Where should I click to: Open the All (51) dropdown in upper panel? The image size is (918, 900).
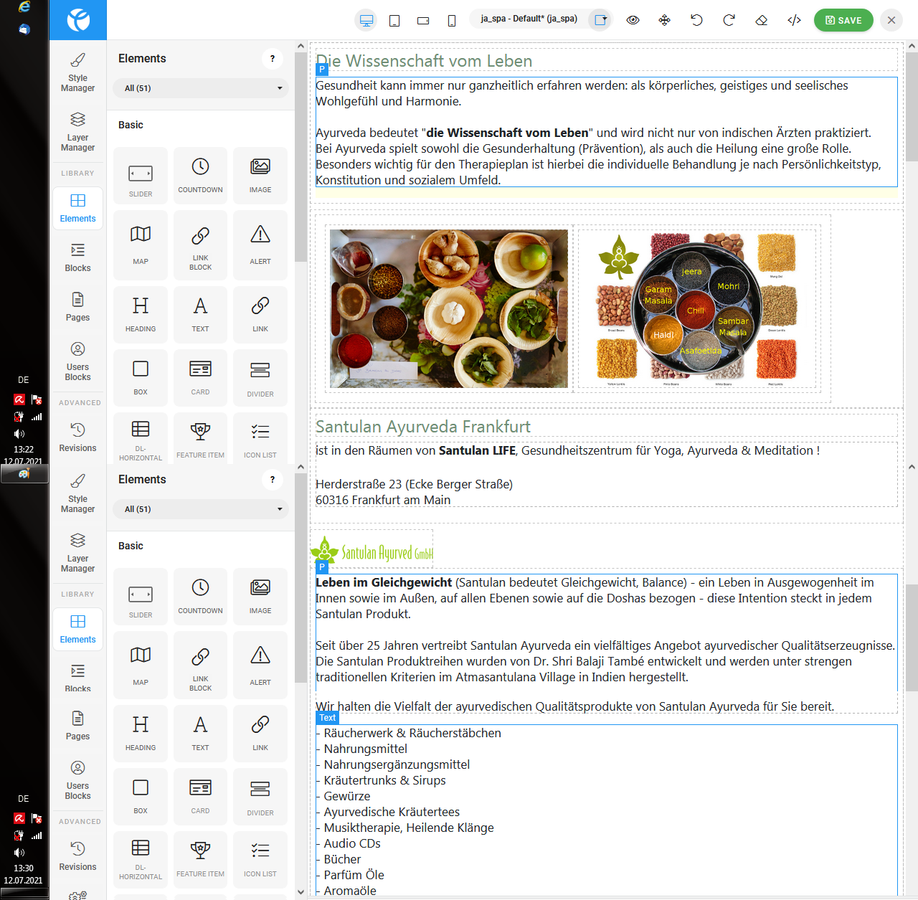201,88
